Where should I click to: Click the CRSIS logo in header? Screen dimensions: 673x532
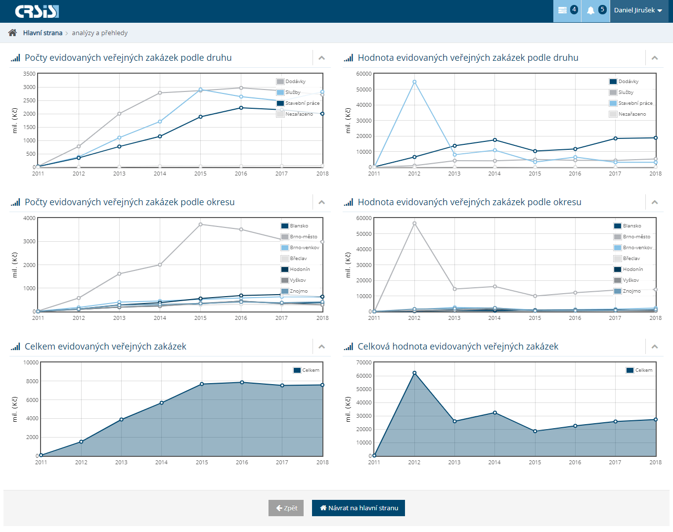(37, 11)
